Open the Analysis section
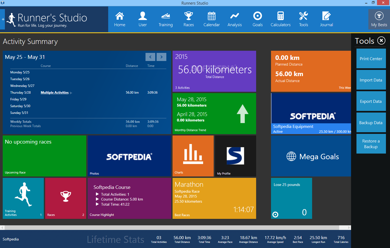Image resolution: width=390 pixels, height=248 pixels. 234,19
